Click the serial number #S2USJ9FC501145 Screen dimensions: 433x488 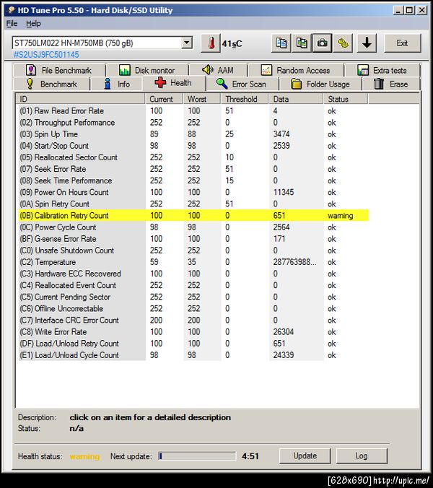46,55
